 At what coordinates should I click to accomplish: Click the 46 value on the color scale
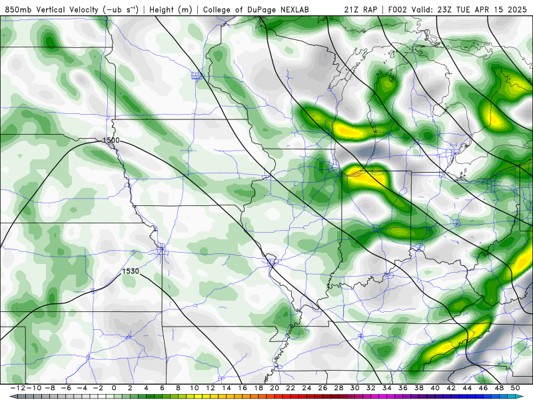click(x=483, y=388)
